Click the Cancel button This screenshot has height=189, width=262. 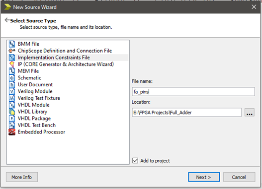coord(239,177)
